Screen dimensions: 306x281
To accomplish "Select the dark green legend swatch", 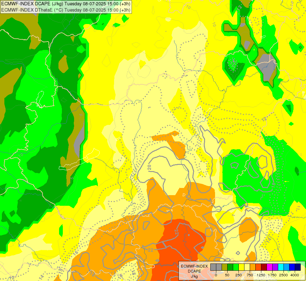I will [230, 267].
